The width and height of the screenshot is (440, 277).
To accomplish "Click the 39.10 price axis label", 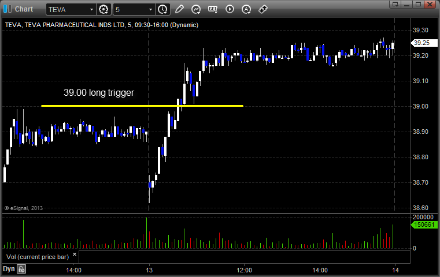I will coord(420,81).
